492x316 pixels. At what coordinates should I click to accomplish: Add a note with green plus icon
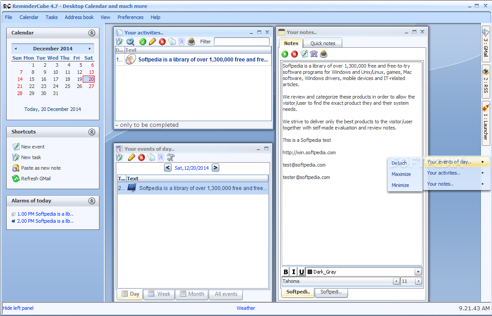click(285, 54)
